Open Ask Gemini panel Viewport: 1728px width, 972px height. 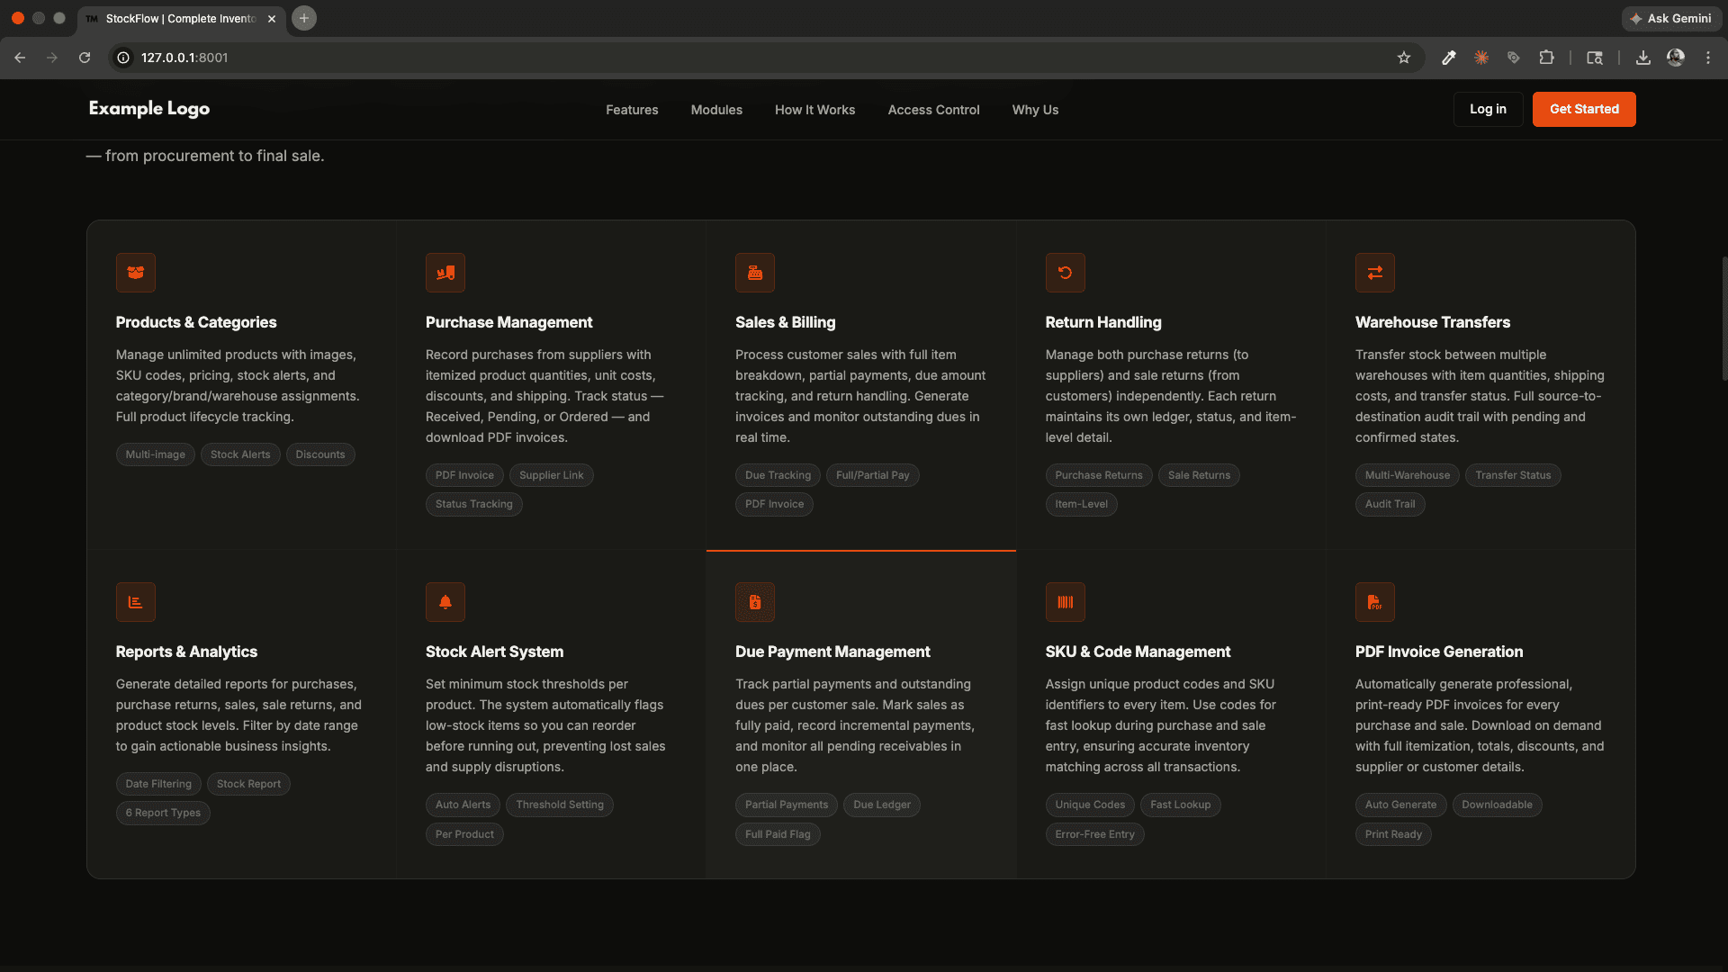[1670, 19]
